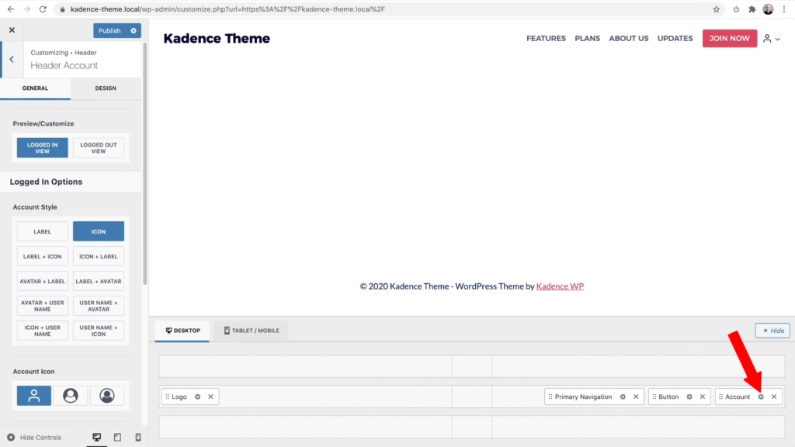Viewport: 795px width, 447px height.
Task: Choose Label + Avatar account style
Action: (x=99, y=281)
